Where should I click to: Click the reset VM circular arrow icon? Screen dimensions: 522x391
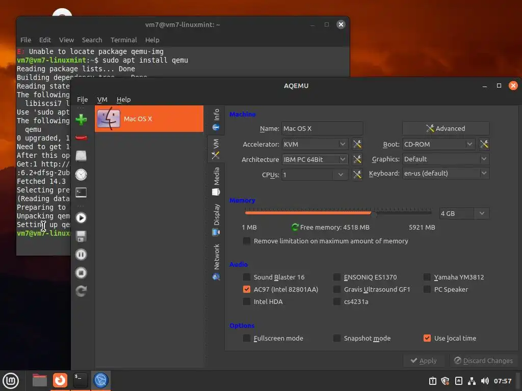(81, 291)
